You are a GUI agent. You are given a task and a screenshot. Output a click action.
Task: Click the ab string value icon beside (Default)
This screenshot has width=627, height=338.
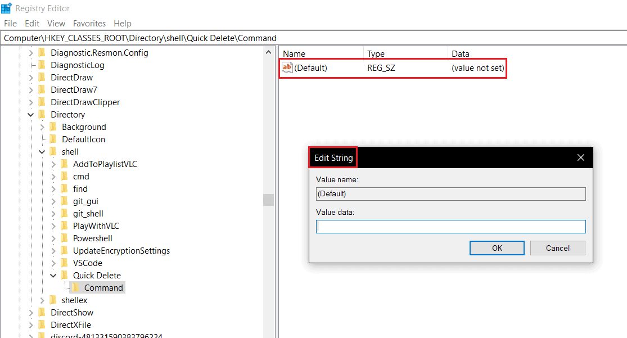[x=287, y=67]
